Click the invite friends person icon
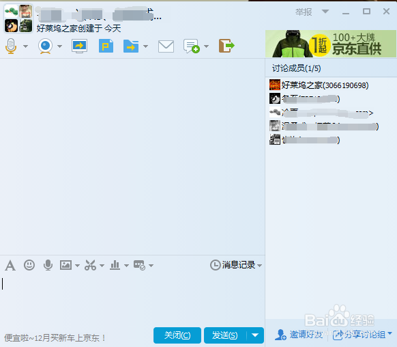Image resolution: width=397 pixels, height=347 pixels. tap(280, 335)
